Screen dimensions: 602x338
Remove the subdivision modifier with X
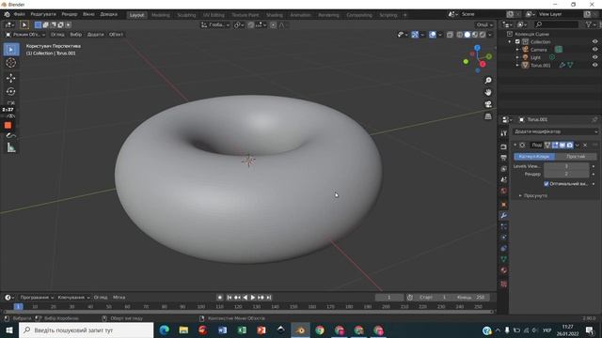coord(585,146)
